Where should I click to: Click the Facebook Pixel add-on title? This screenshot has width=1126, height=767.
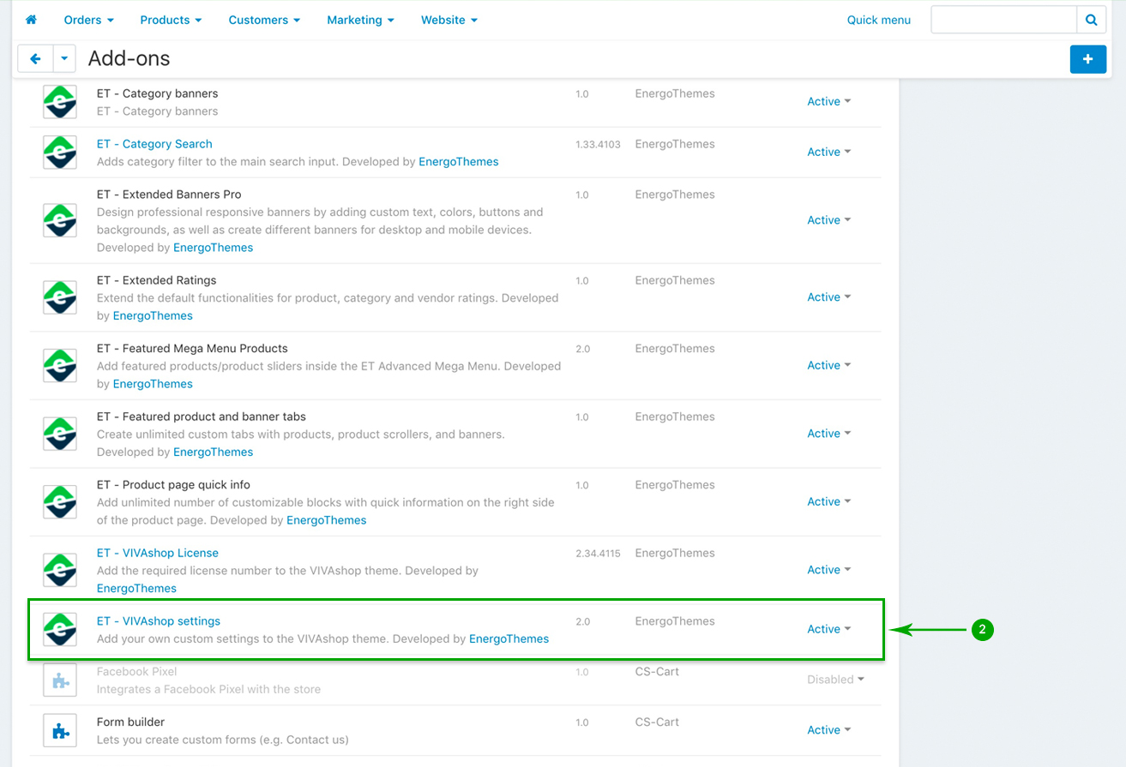pyautogui.click(x=137, y=672)
